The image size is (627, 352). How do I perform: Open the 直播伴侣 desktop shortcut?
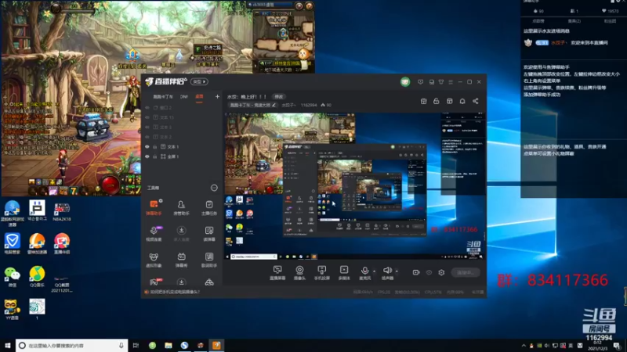(62, 244)
